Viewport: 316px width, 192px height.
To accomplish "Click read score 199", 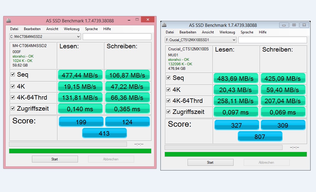I will (81, 122).
